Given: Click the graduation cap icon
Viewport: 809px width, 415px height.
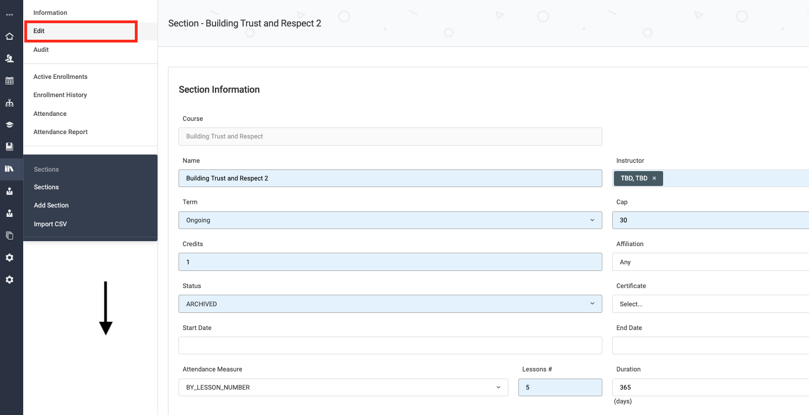Looking at the screenshot, I should coord(9,125).
